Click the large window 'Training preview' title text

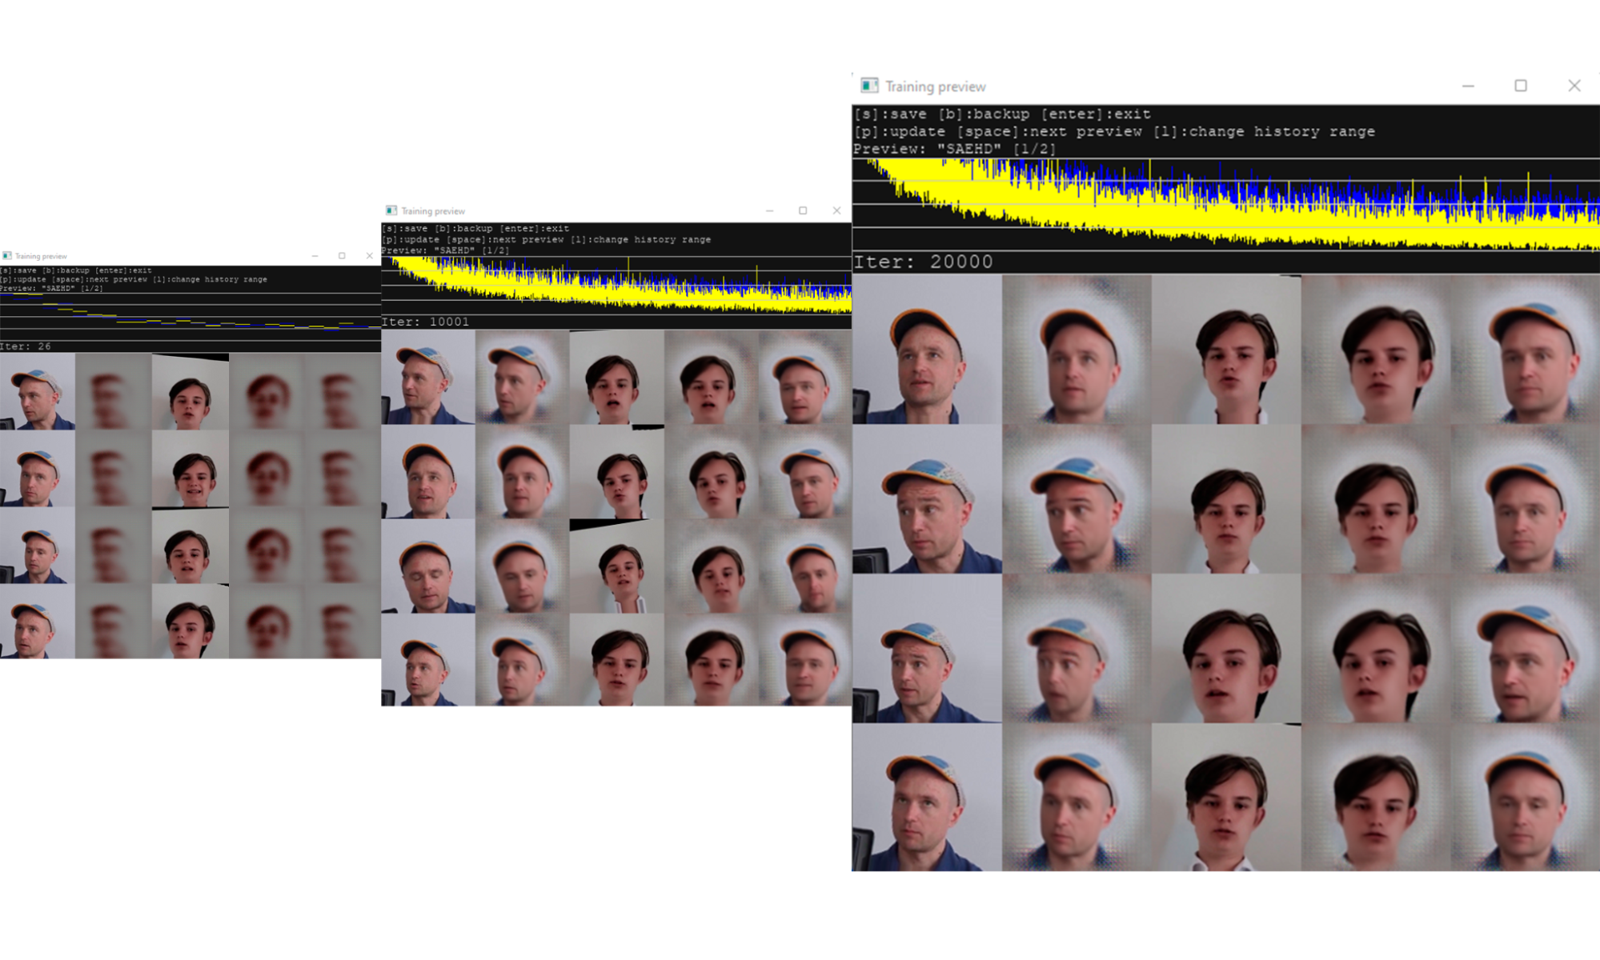(x=935, y=86)
